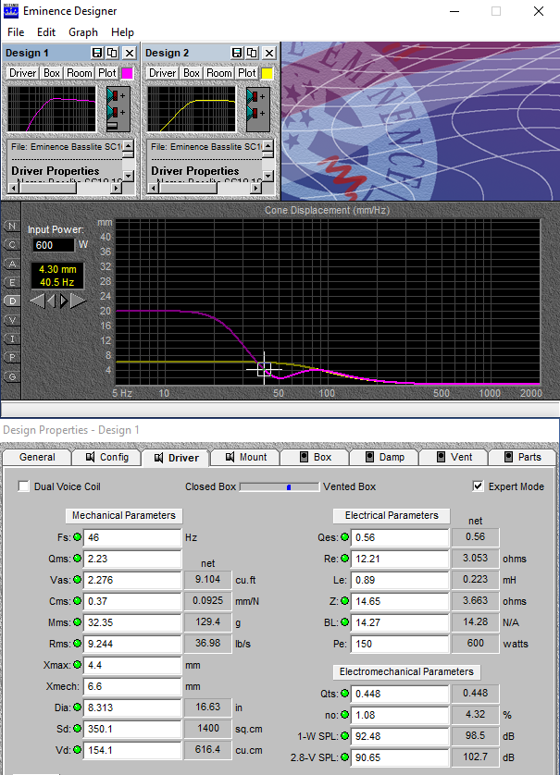The image size is (560, 775).
Task: Step graph cursor right with small arrow
Action: point(64,301)
